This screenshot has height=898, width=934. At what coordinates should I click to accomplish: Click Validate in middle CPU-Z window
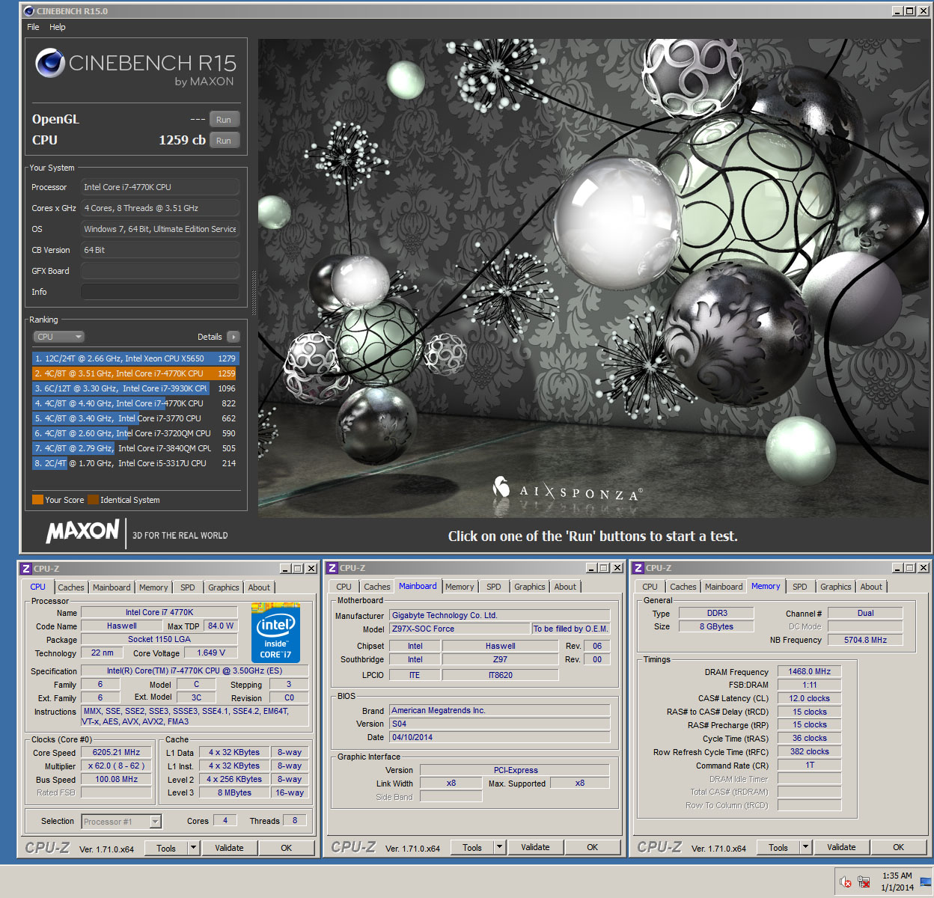tap(535, 848)
